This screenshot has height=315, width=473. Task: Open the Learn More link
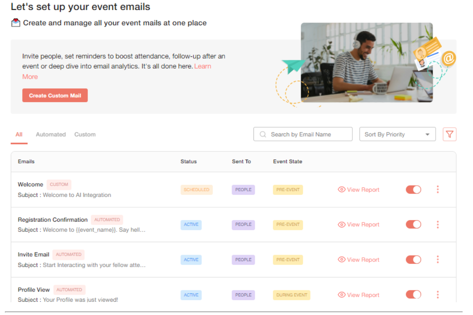point(202,66)
